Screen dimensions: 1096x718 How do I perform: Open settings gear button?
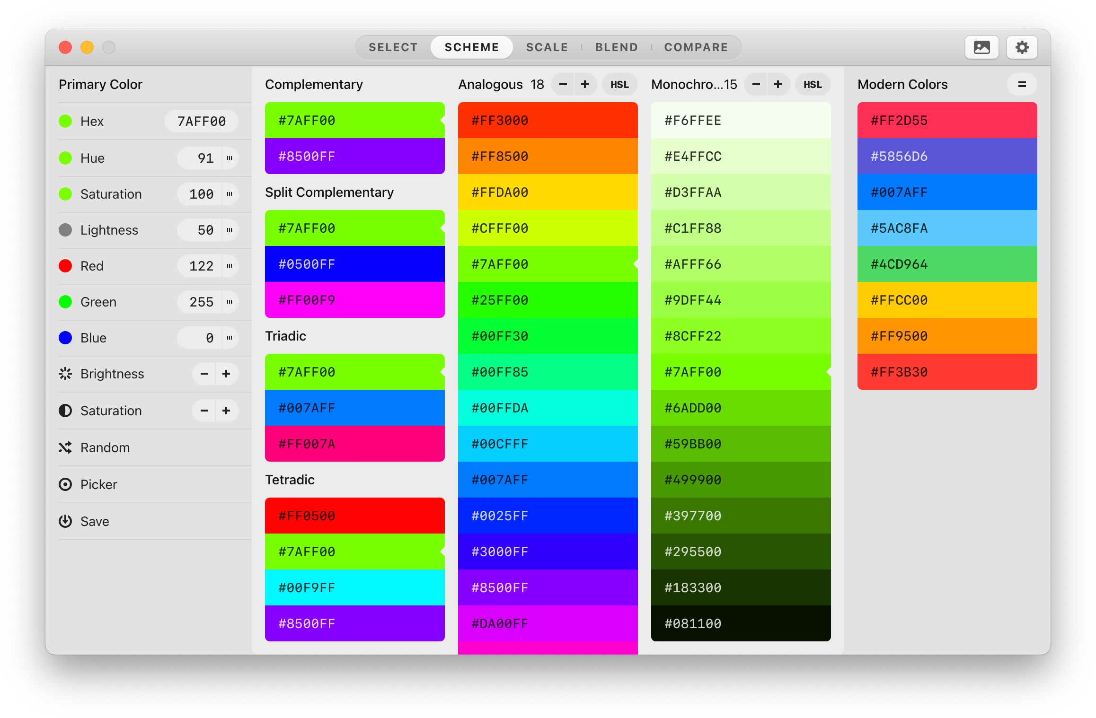pyautogui.click(x=1022, y=47)
